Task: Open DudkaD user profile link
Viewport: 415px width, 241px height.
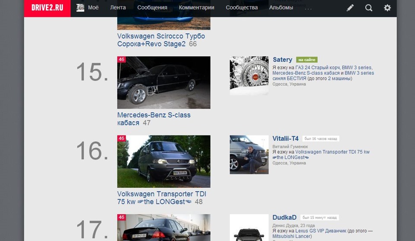Action: 284,218
